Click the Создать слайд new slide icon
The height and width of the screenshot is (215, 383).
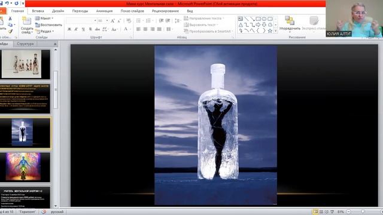[x=26, y=21]
